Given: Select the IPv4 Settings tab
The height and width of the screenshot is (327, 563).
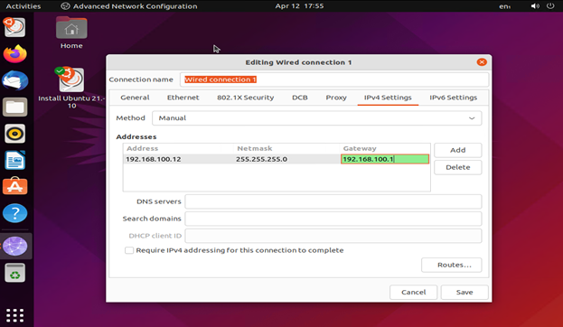Looking at the screenshot, I should [x=388, y=98].
